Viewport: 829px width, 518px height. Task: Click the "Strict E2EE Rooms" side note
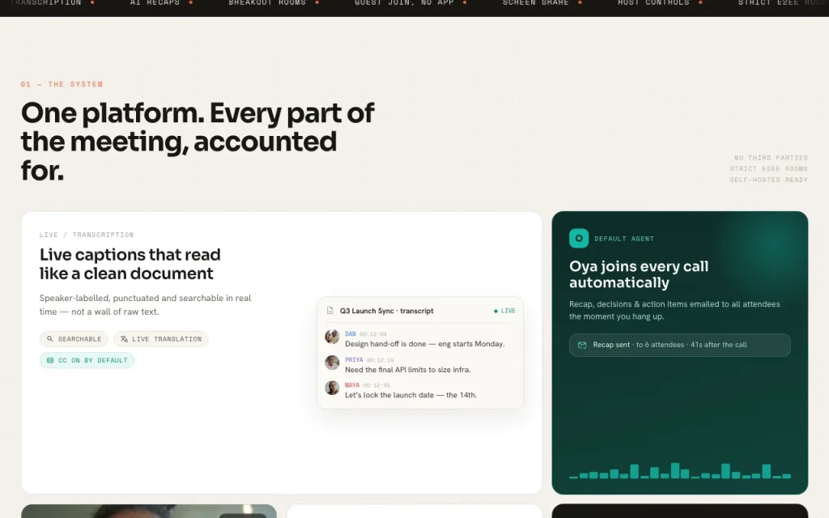[x=769, y=168]
